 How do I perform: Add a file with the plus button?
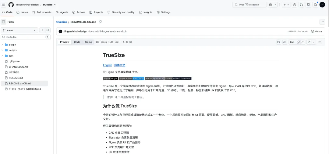[42, 30]
